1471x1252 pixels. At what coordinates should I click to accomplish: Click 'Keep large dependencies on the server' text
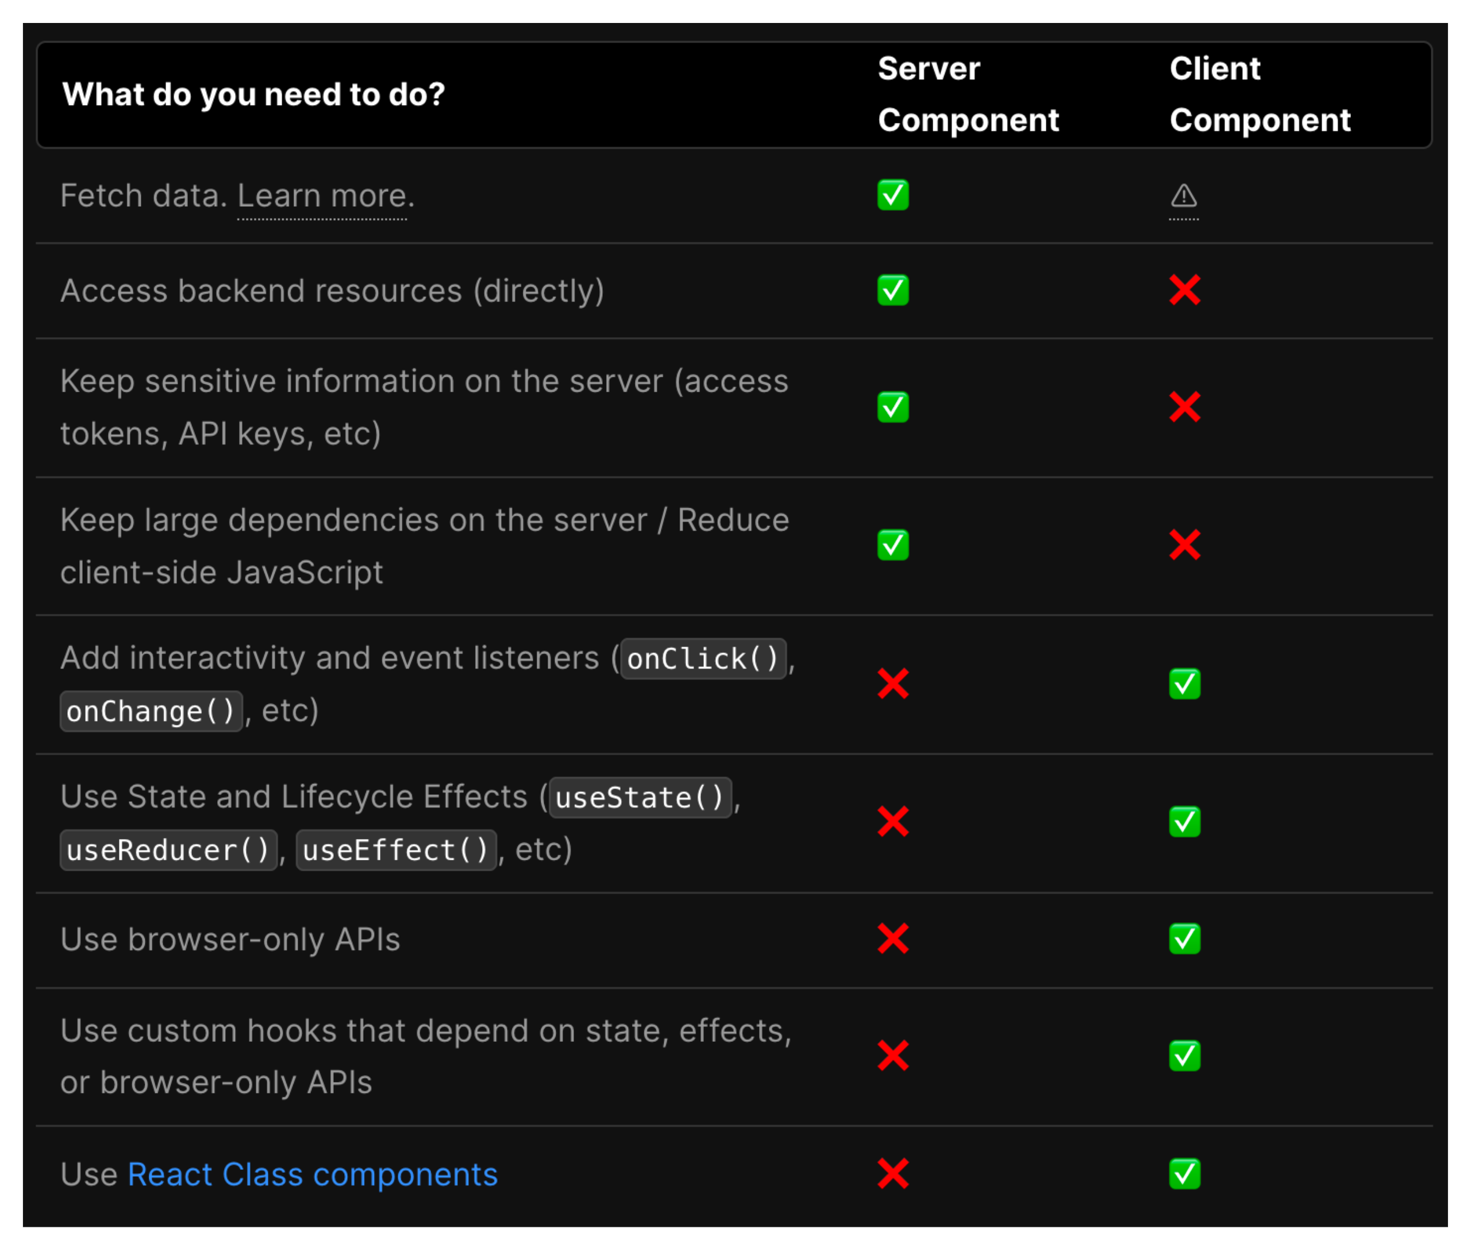tap(353, 520)
